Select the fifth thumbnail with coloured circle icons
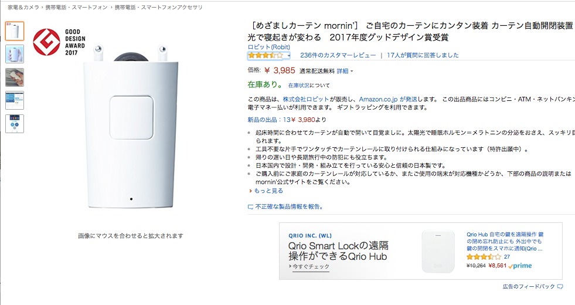The height and width of the screenshot is (305, 575). coord(15,124)
